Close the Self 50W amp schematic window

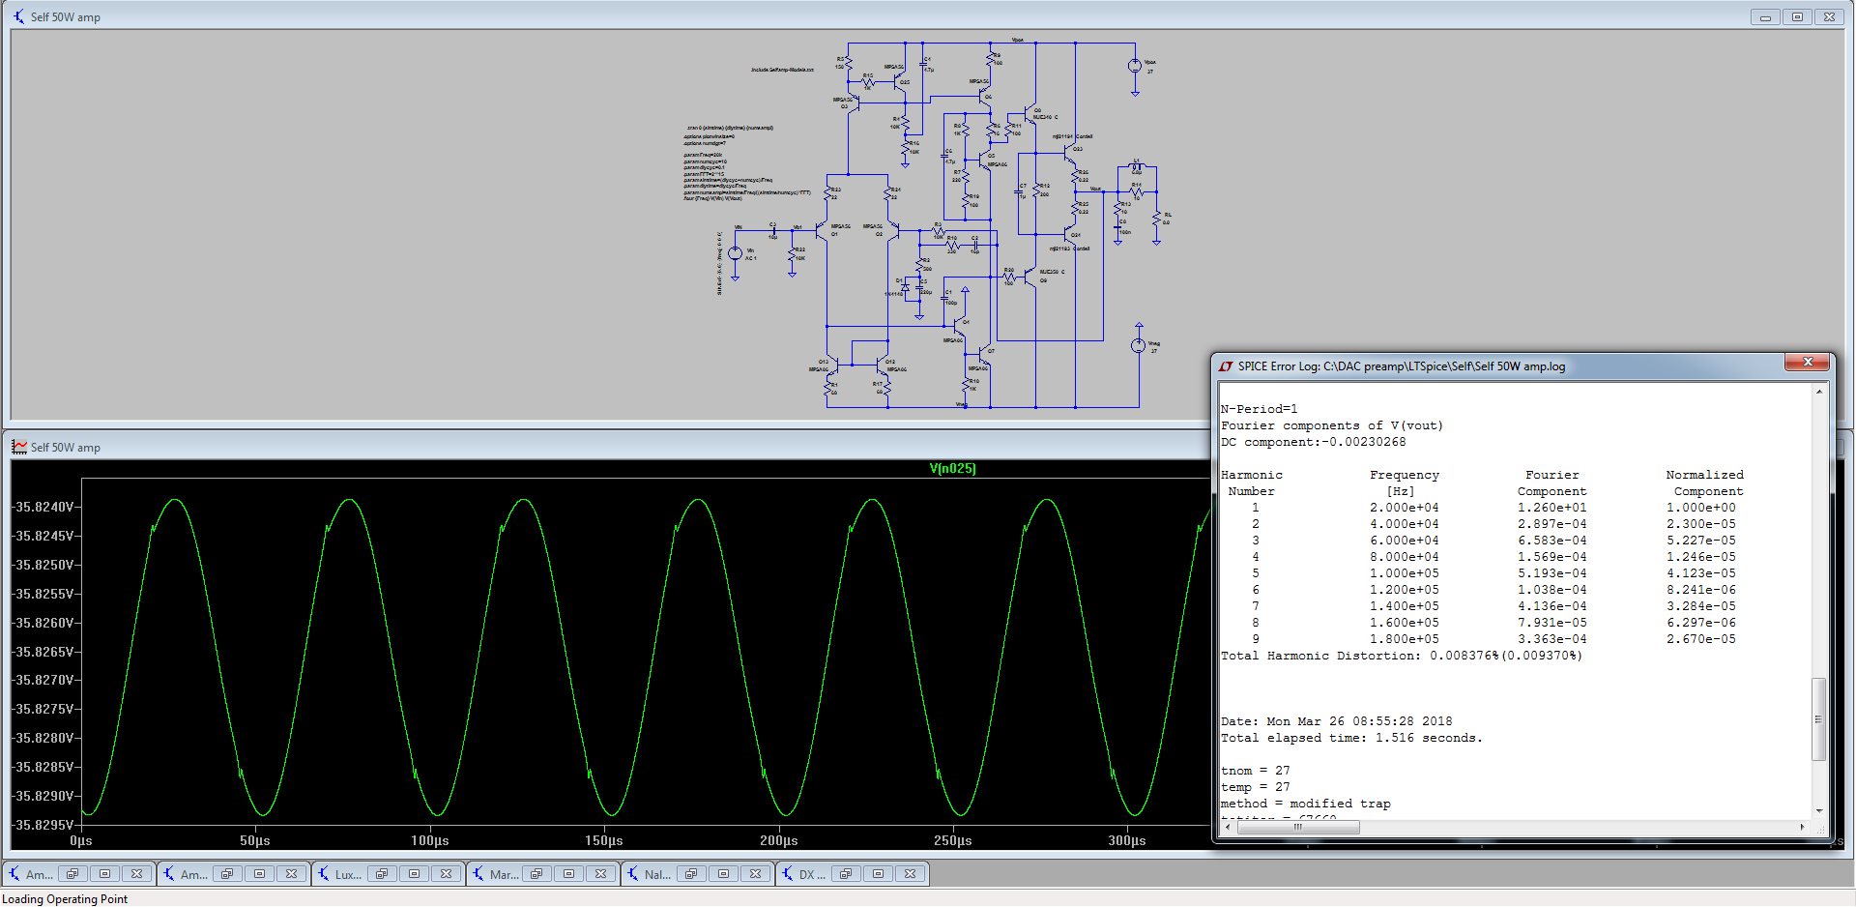[x=1829, y=16]
